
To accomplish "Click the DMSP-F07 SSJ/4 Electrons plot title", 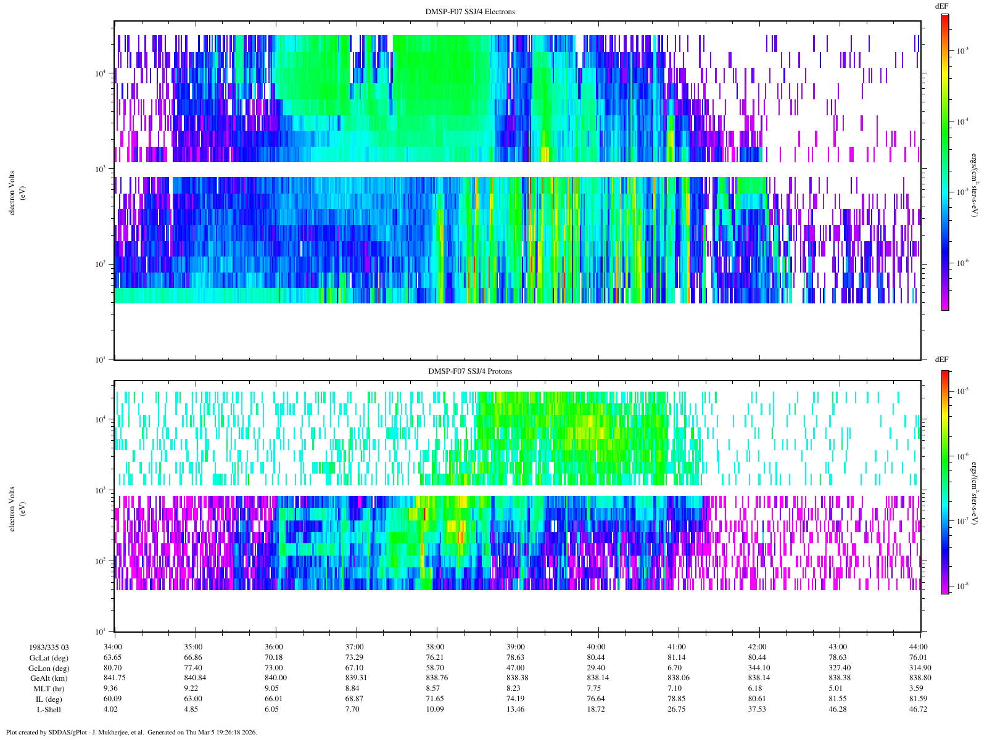I will tap(470, 12).
